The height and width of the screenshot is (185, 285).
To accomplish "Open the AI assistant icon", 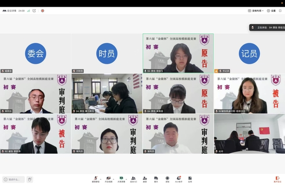I will 179,179.
